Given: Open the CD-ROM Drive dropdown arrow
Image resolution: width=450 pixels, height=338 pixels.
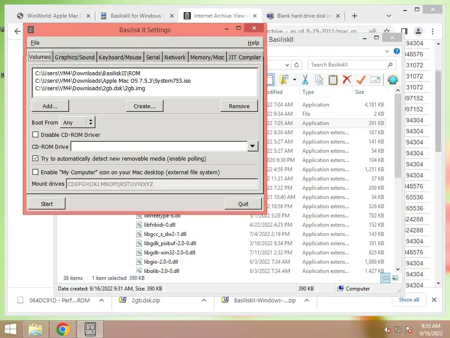Looking at the screenshot, I should coord(252,146).
